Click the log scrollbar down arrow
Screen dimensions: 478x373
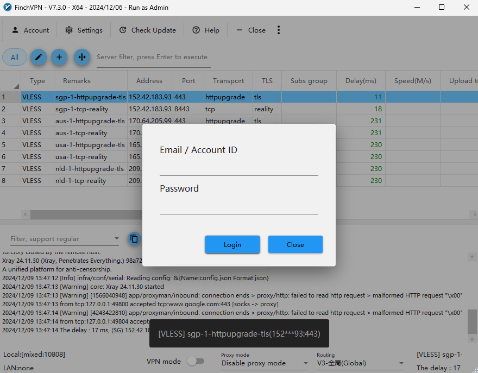click(x=472, y=339)
